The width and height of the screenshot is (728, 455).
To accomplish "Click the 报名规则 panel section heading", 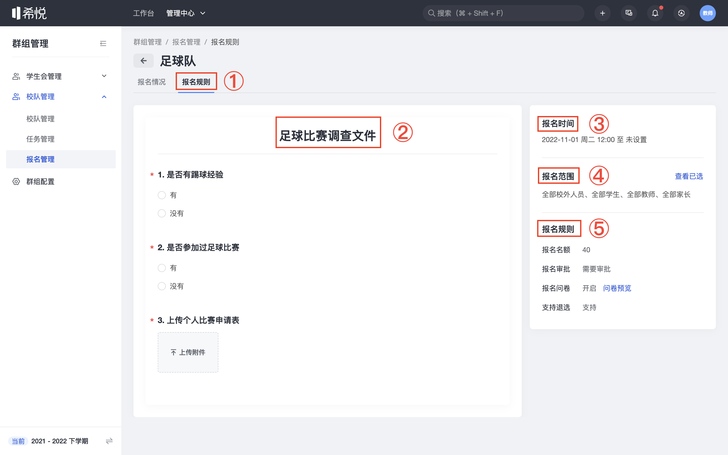I will (558, 229).
